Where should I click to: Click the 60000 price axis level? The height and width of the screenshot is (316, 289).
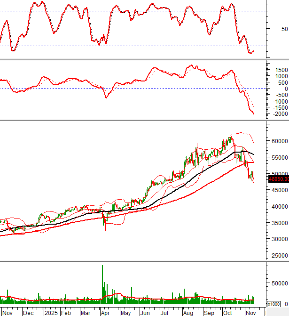[279, 141]
